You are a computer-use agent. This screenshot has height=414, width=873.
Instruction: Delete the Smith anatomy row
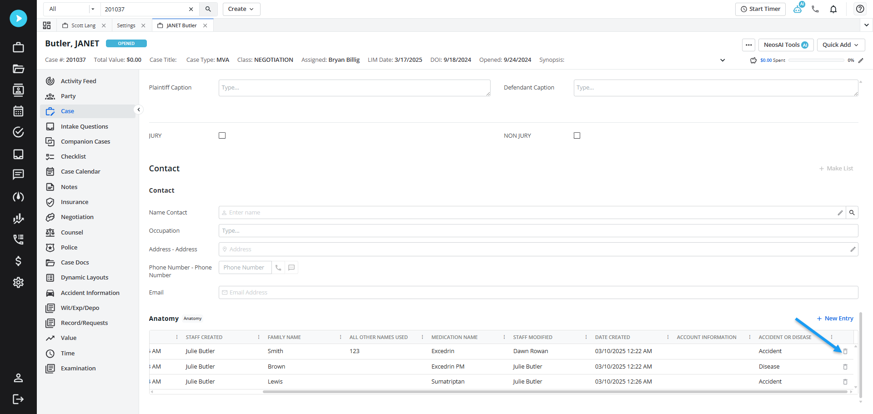[x=845, y=351]
